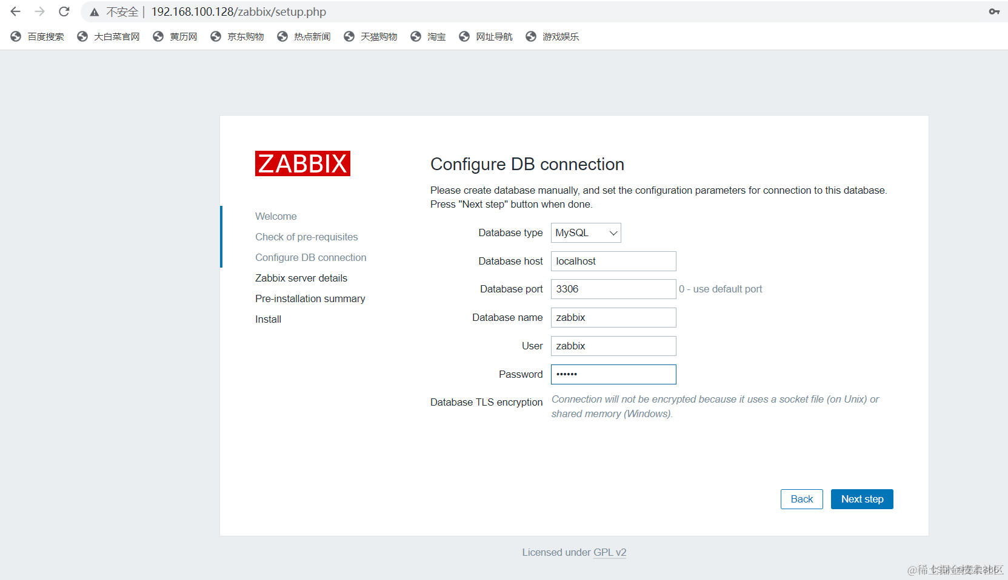
Task: Click the 'Database port' label
Action: pyautogui.click(x=512, y=289)
